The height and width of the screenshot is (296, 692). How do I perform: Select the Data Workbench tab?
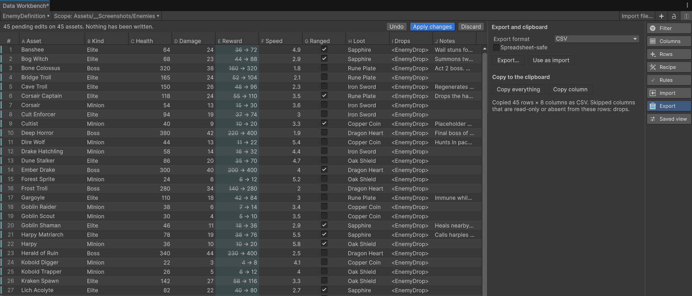[26, 6]
